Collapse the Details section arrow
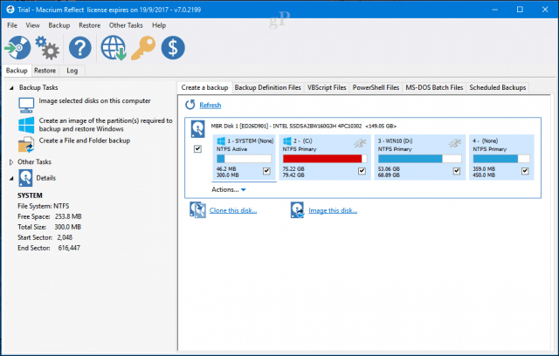The height and width of the screenshot is (356, 559). click(11, 178)
